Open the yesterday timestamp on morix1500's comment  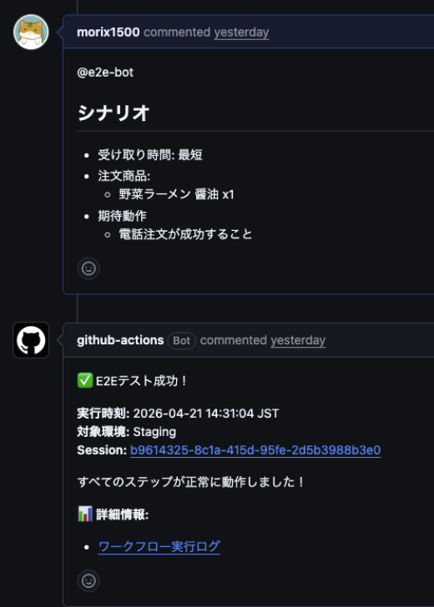[241, 33]
